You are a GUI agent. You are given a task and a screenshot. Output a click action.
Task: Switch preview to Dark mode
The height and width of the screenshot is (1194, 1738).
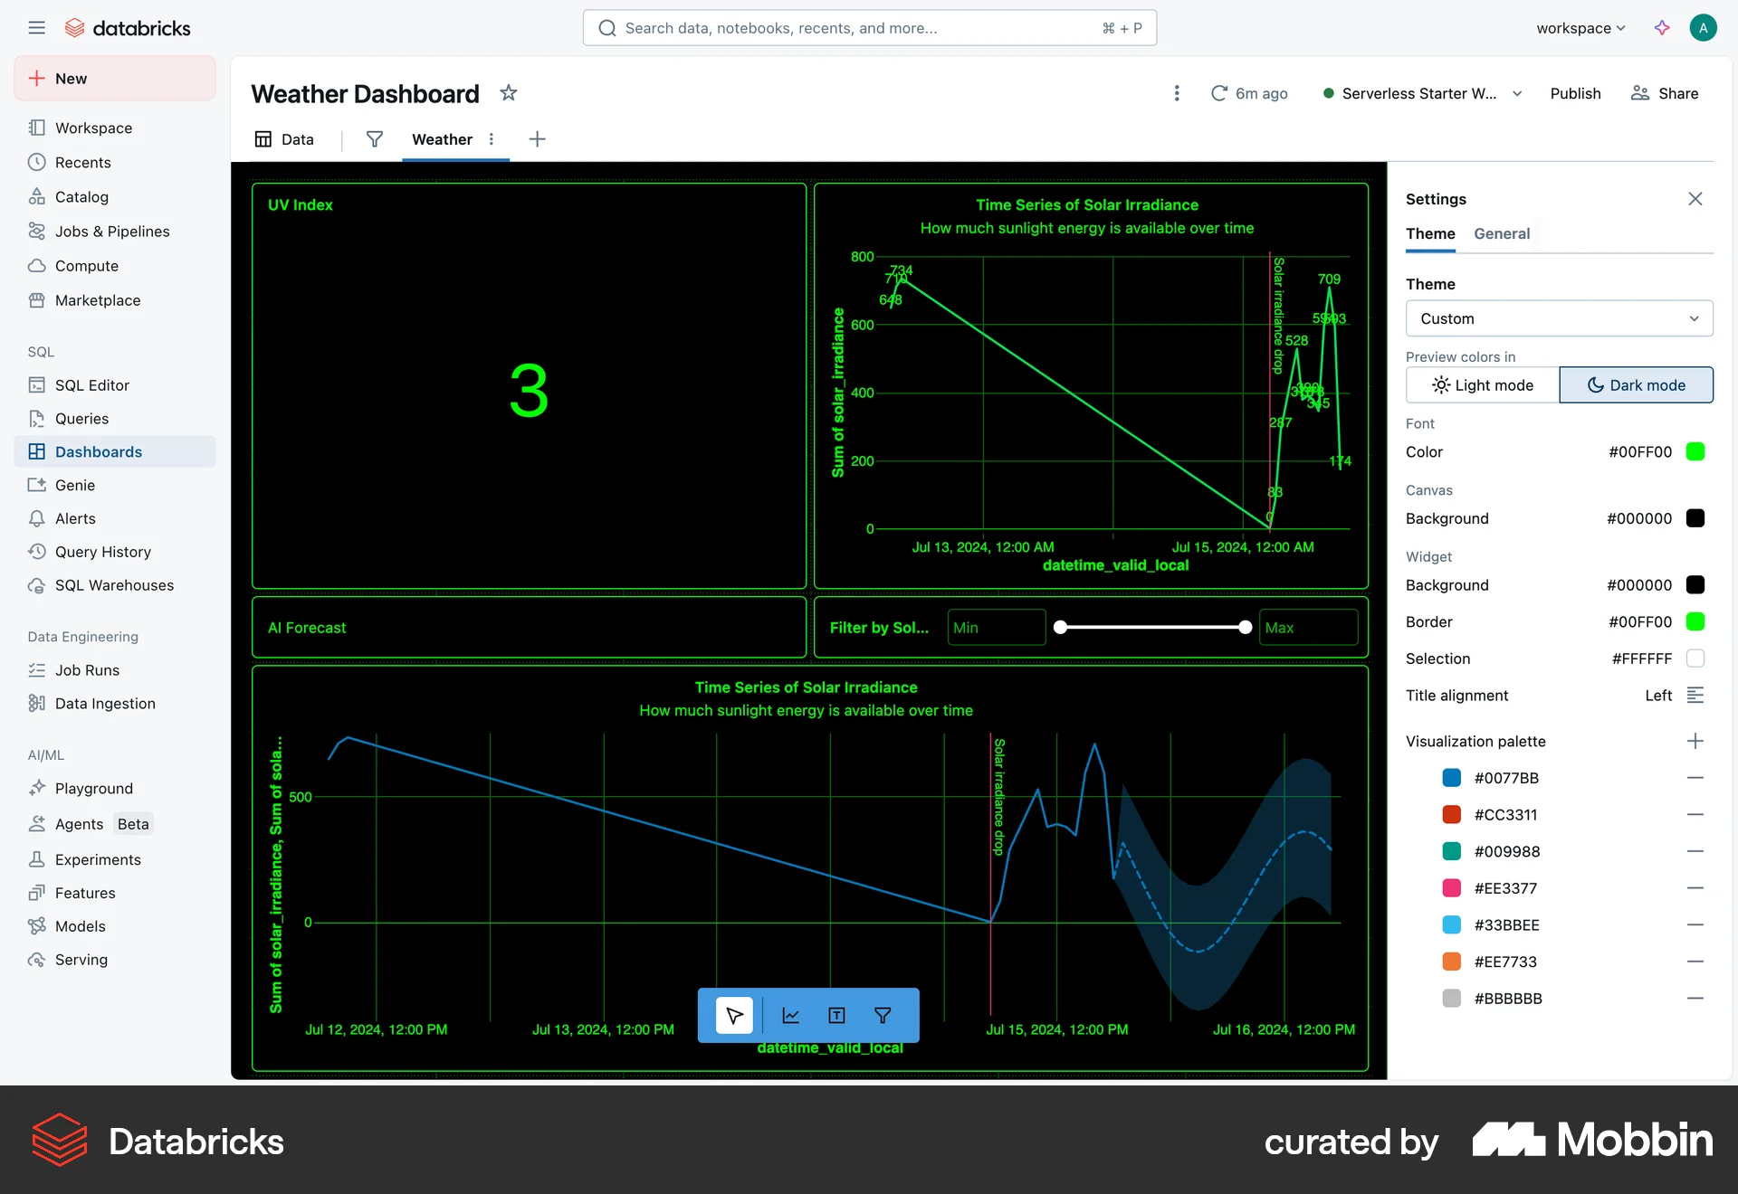[x=1636, y=385]
